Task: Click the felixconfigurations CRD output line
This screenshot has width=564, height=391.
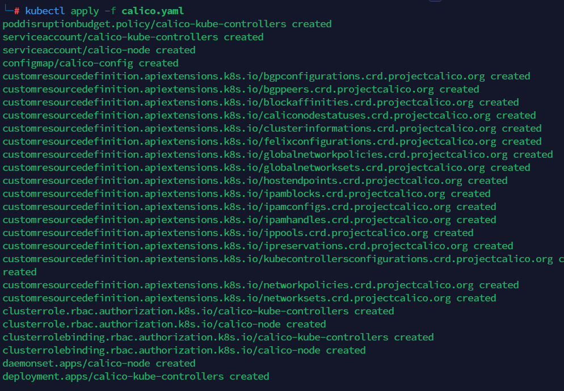Action: click(x=272, y=141)
